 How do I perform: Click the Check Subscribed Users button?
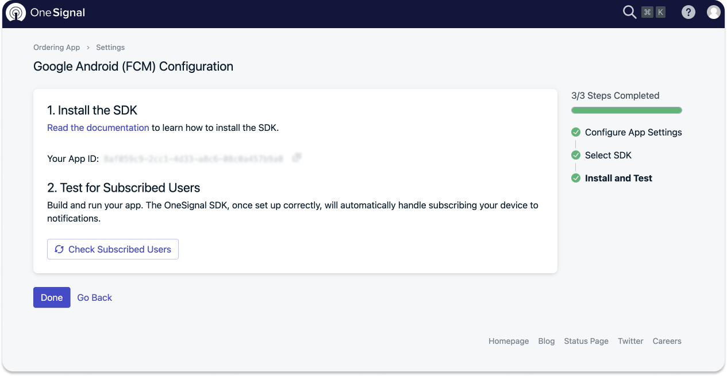point(113,249)
